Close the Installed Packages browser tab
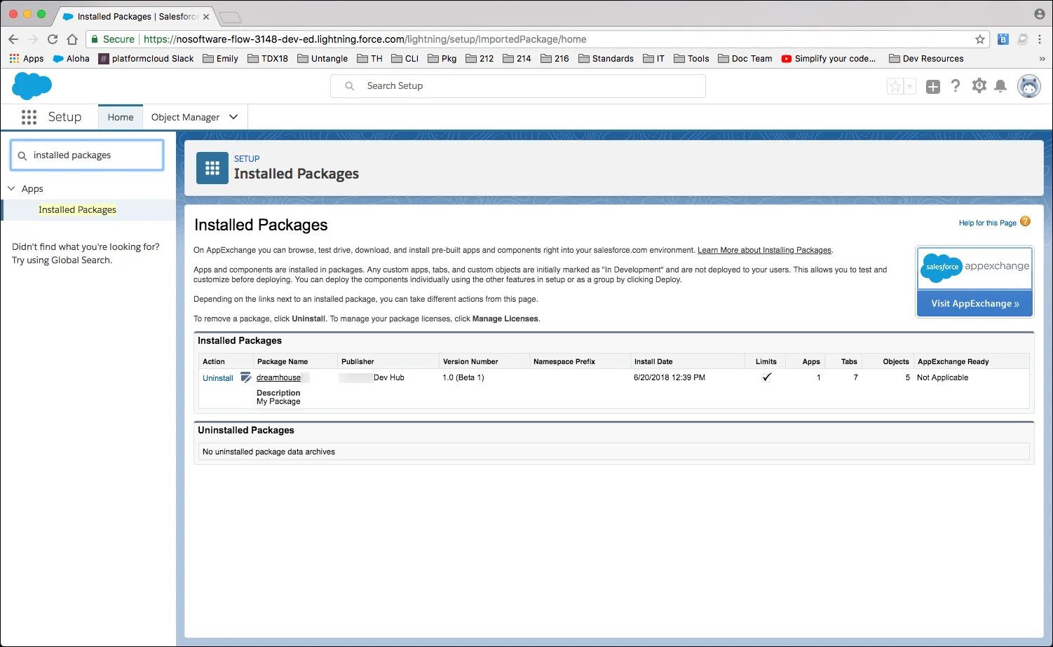The width and height of the screenshot is (1053, 647). [x=206, y=17]
